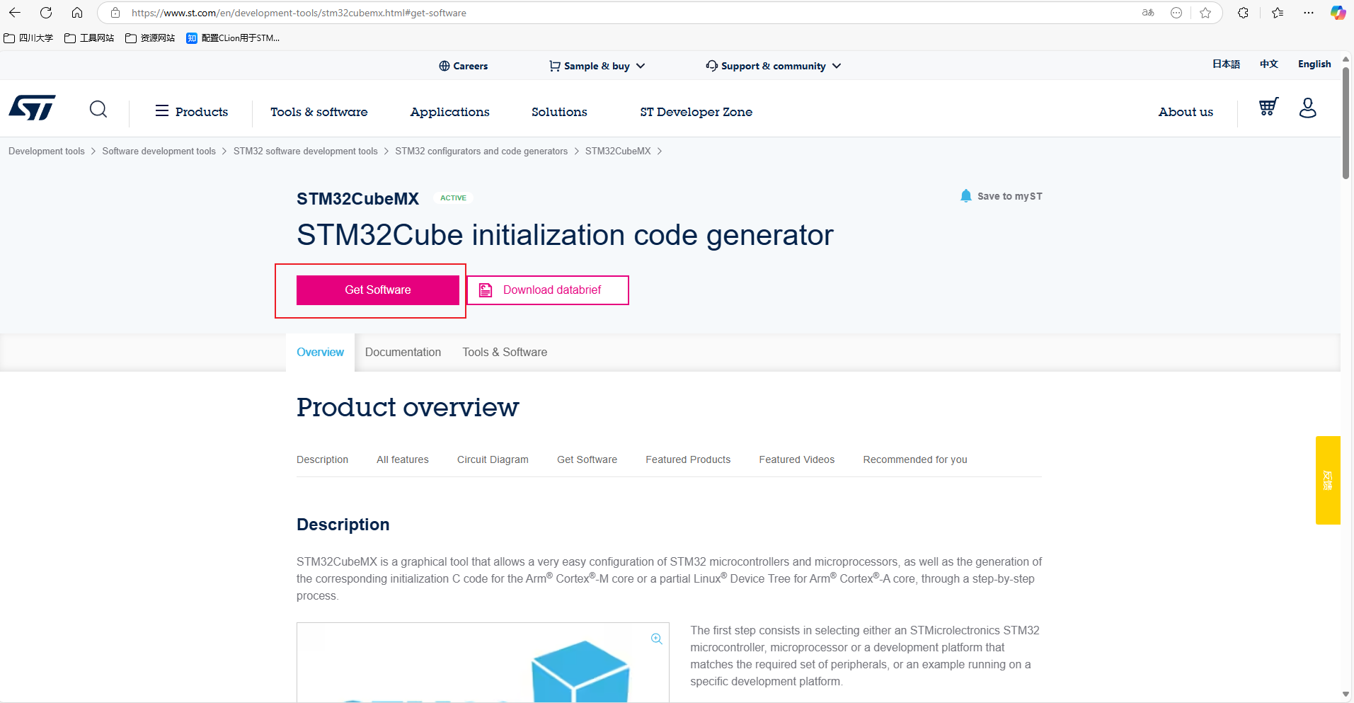
Task: Open the 四川大学 bookmarks folder
Action: (x=28, y=38)
